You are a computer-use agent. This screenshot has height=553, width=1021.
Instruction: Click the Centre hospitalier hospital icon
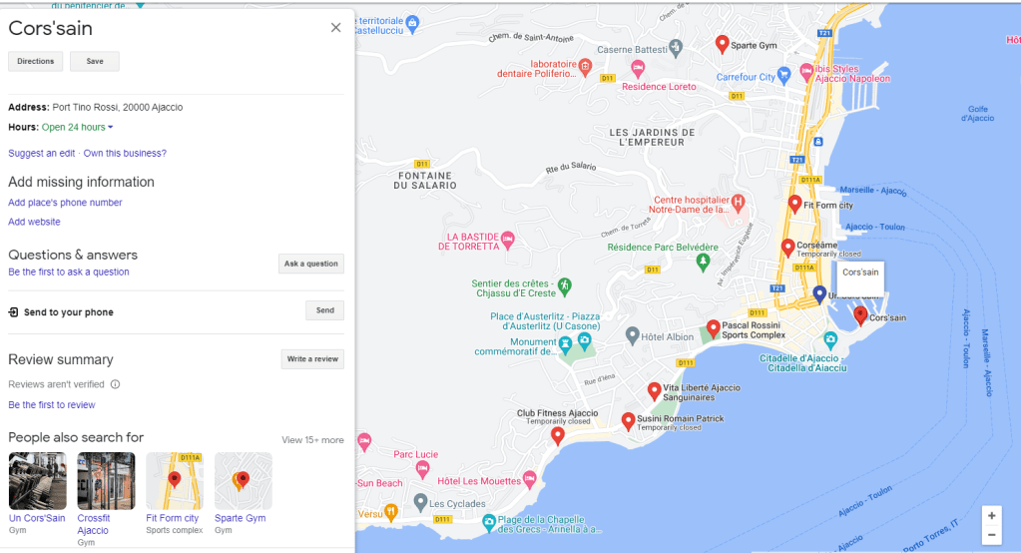739,203
